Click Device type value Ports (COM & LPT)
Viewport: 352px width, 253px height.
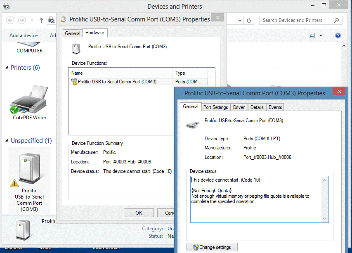pos(262,139)
